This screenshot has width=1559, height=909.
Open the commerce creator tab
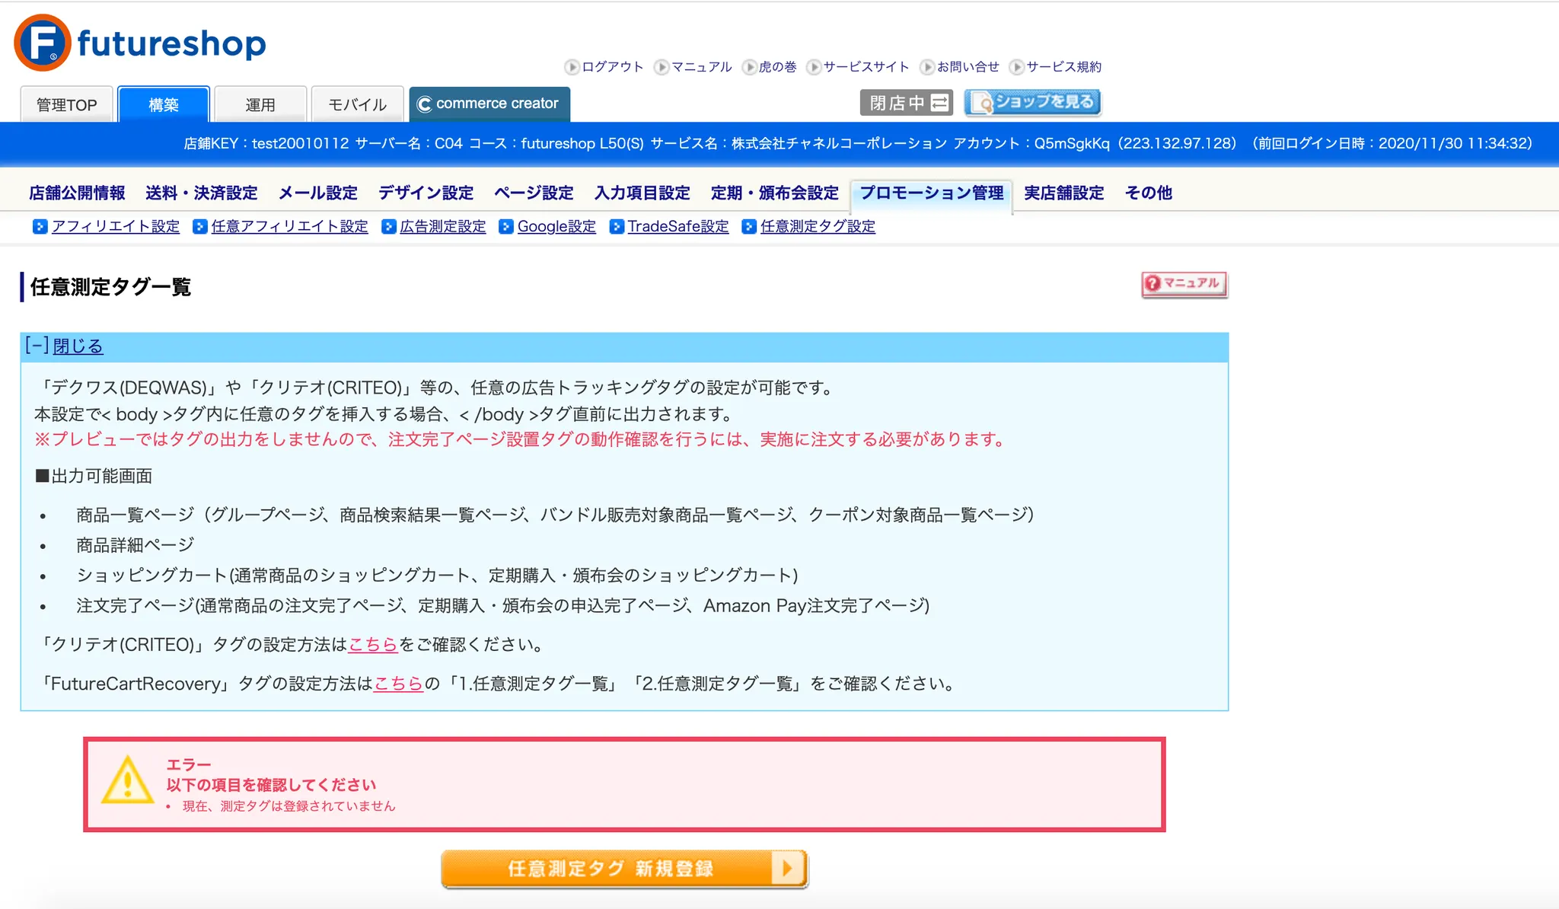pos(489,104)
